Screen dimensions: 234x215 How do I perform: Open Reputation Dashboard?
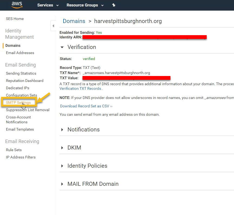coord(25,81)
